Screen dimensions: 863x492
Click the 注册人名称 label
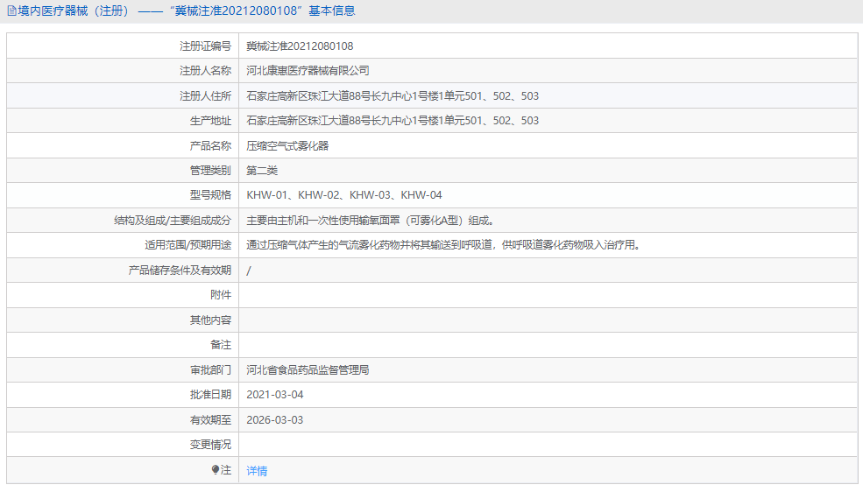[205, 71]
